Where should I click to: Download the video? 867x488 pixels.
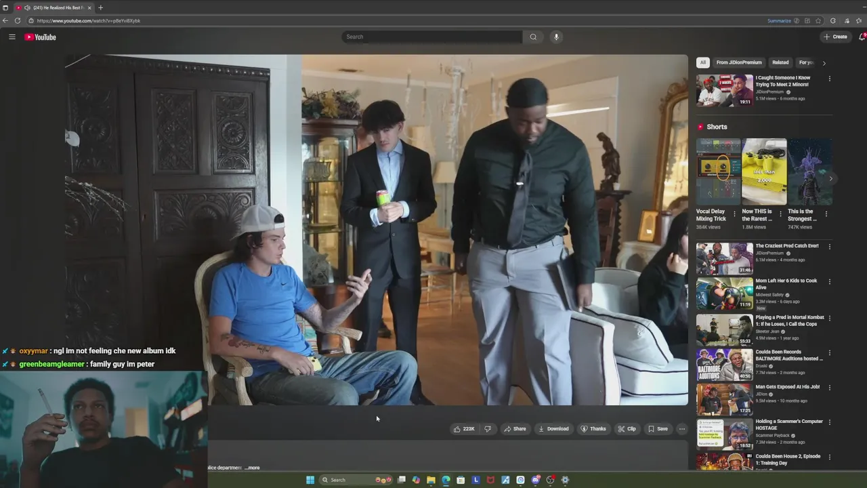click(553, 428)
